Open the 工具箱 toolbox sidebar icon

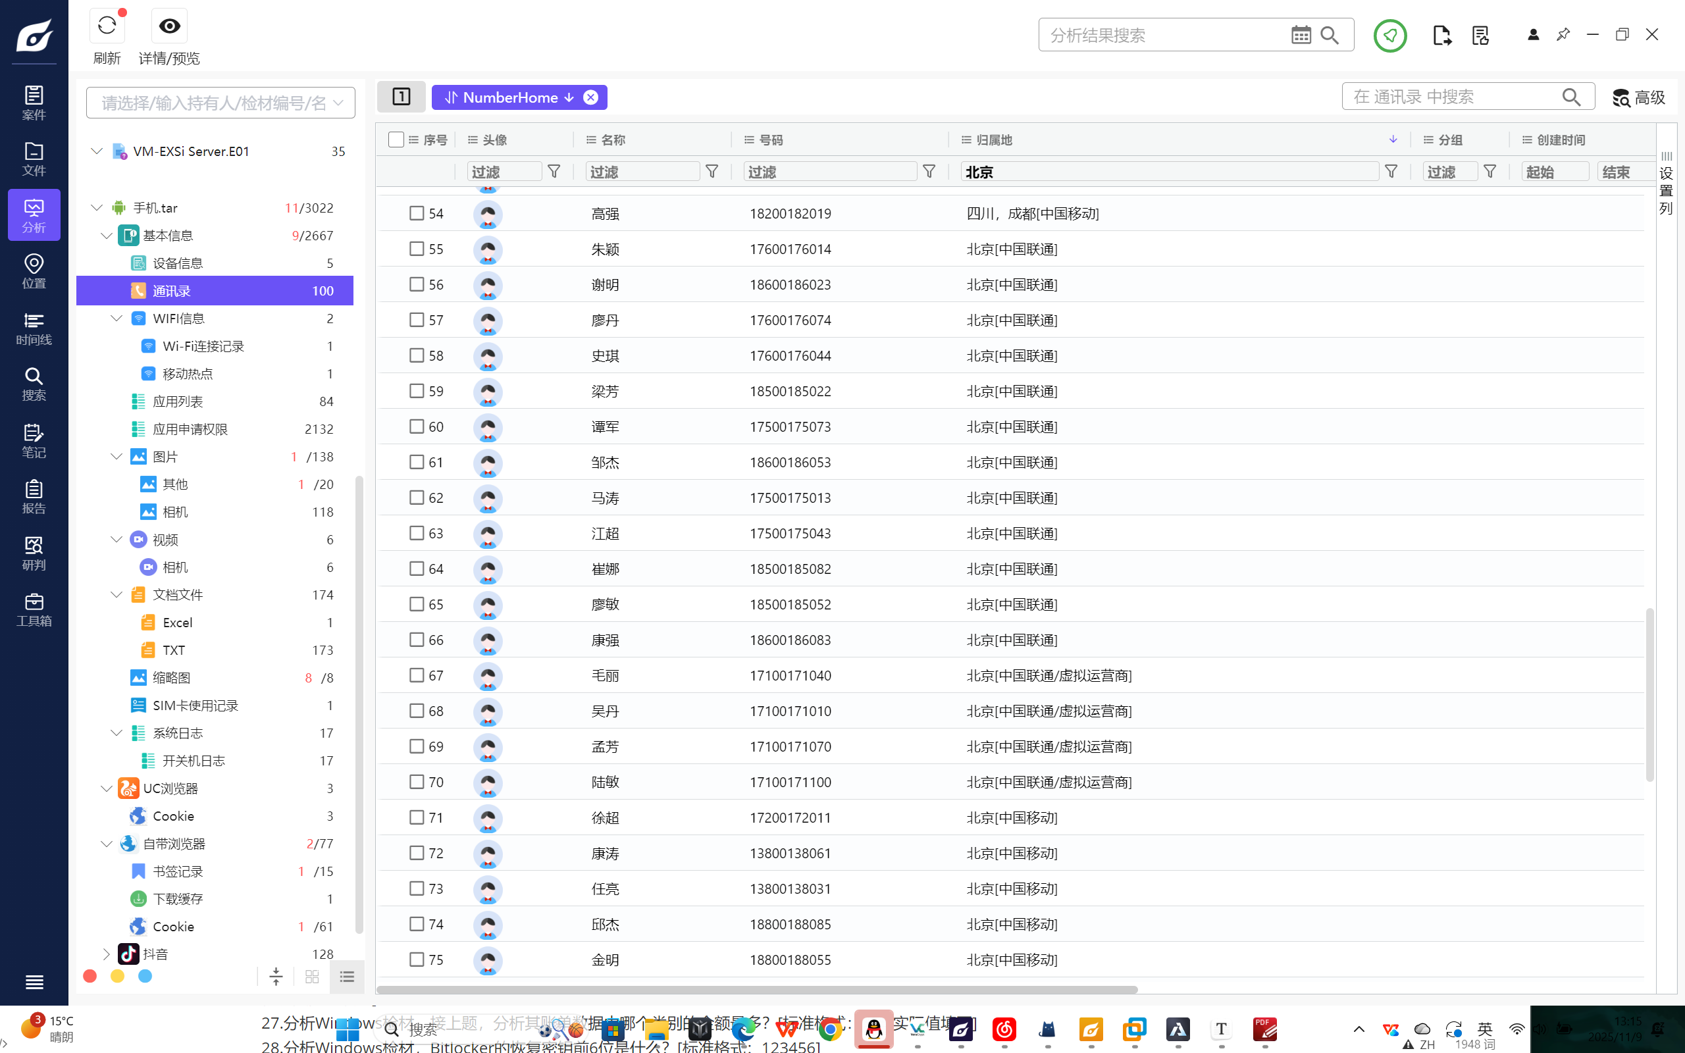coord(34,609)
